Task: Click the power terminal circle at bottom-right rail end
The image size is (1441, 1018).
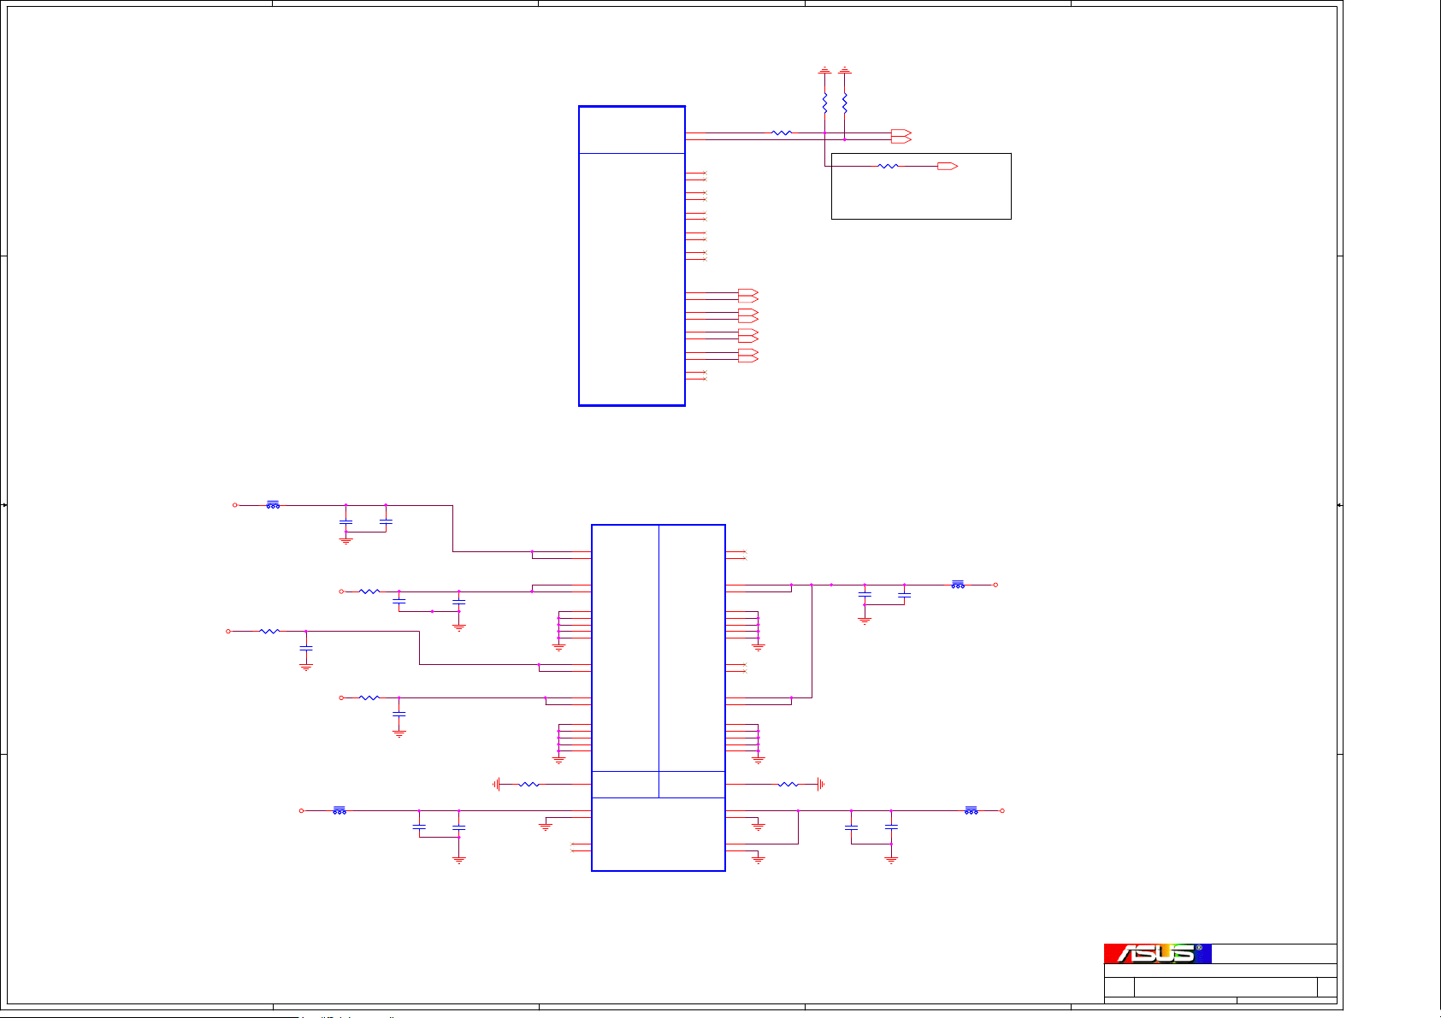Action: [x=1002, y=810]
